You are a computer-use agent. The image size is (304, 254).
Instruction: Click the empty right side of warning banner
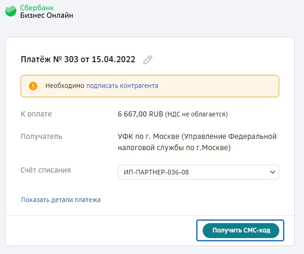224,86
